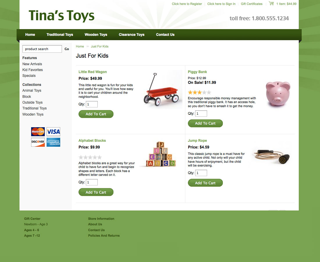320x262 pixels.
Task: Open Kid Favorites in the sidebar
Action: pyautogui.click(x=33, y=70)
